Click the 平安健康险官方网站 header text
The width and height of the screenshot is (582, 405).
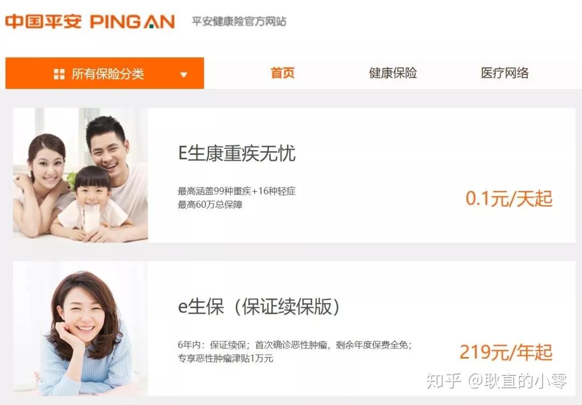coord(239,22)
